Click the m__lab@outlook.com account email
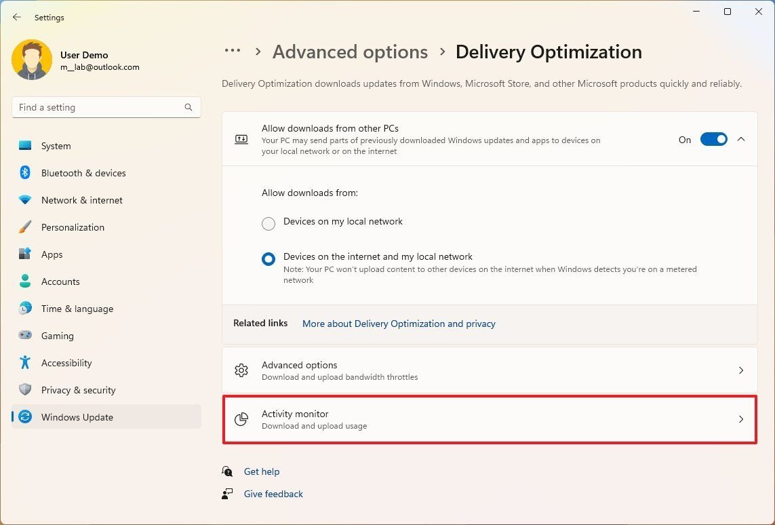Screen dimensions: 775x525 (100, 67)
